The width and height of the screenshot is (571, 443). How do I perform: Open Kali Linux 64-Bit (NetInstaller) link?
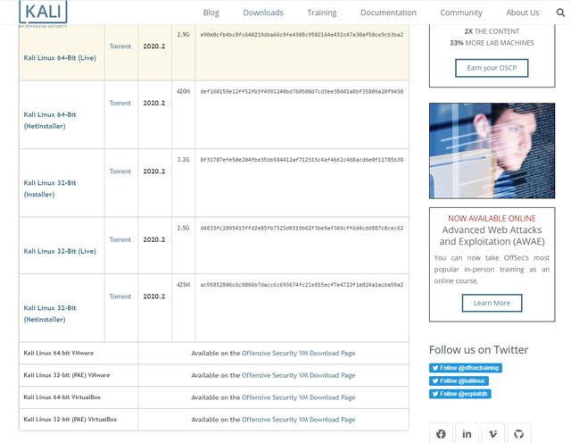[50, 121]
